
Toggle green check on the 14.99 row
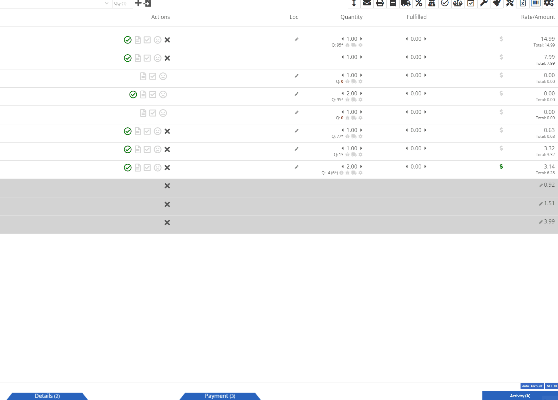pos(128,40)
